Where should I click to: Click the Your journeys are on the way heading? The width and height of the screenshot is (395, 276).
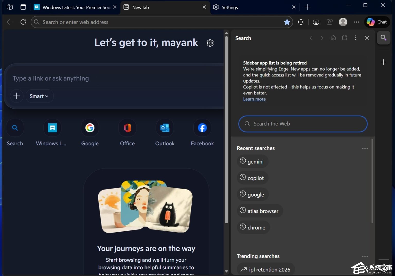pos(146,248)
